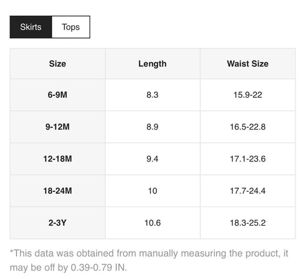Image resolution: width=305 pixels, height=279 pixels.
Task: Select the 9-12M size row label
Action: pos(57,126)
